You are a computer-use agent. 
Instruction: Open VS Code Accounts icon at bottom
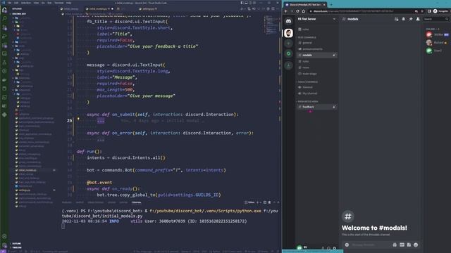click(x=4, y=237)
